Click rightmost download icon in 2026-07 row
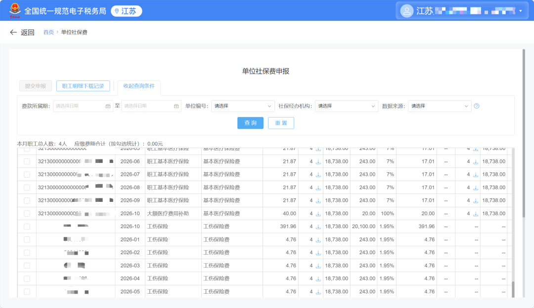 coord(476,175)
